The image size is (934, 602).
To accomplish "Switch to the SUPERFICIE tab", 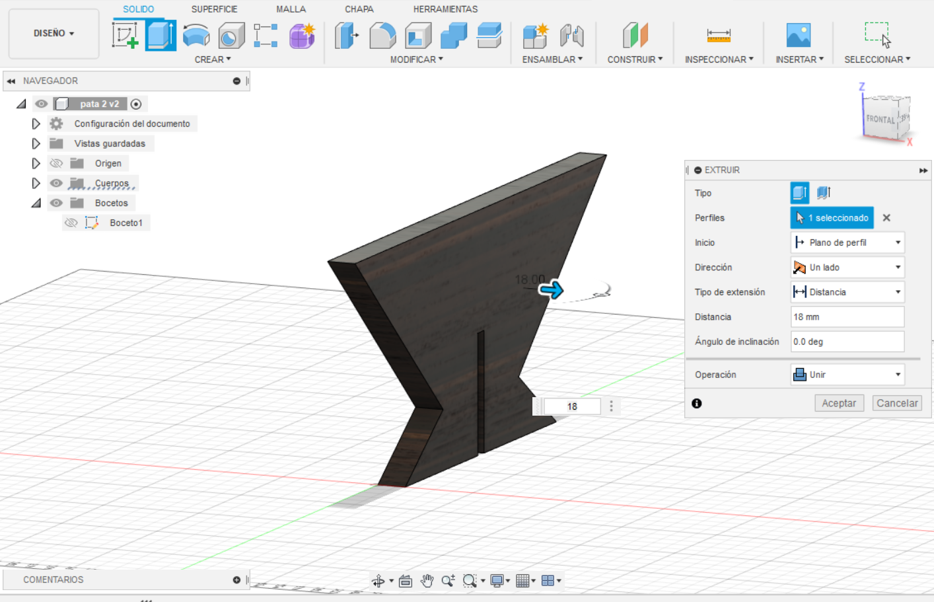I will click(214, 9).
